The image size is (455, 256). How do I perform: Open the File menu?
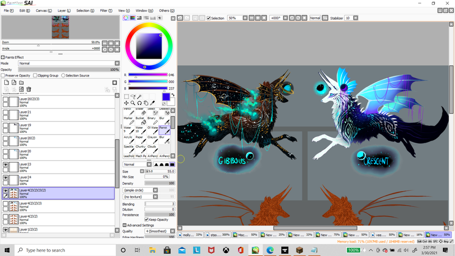tap(9, 11)
